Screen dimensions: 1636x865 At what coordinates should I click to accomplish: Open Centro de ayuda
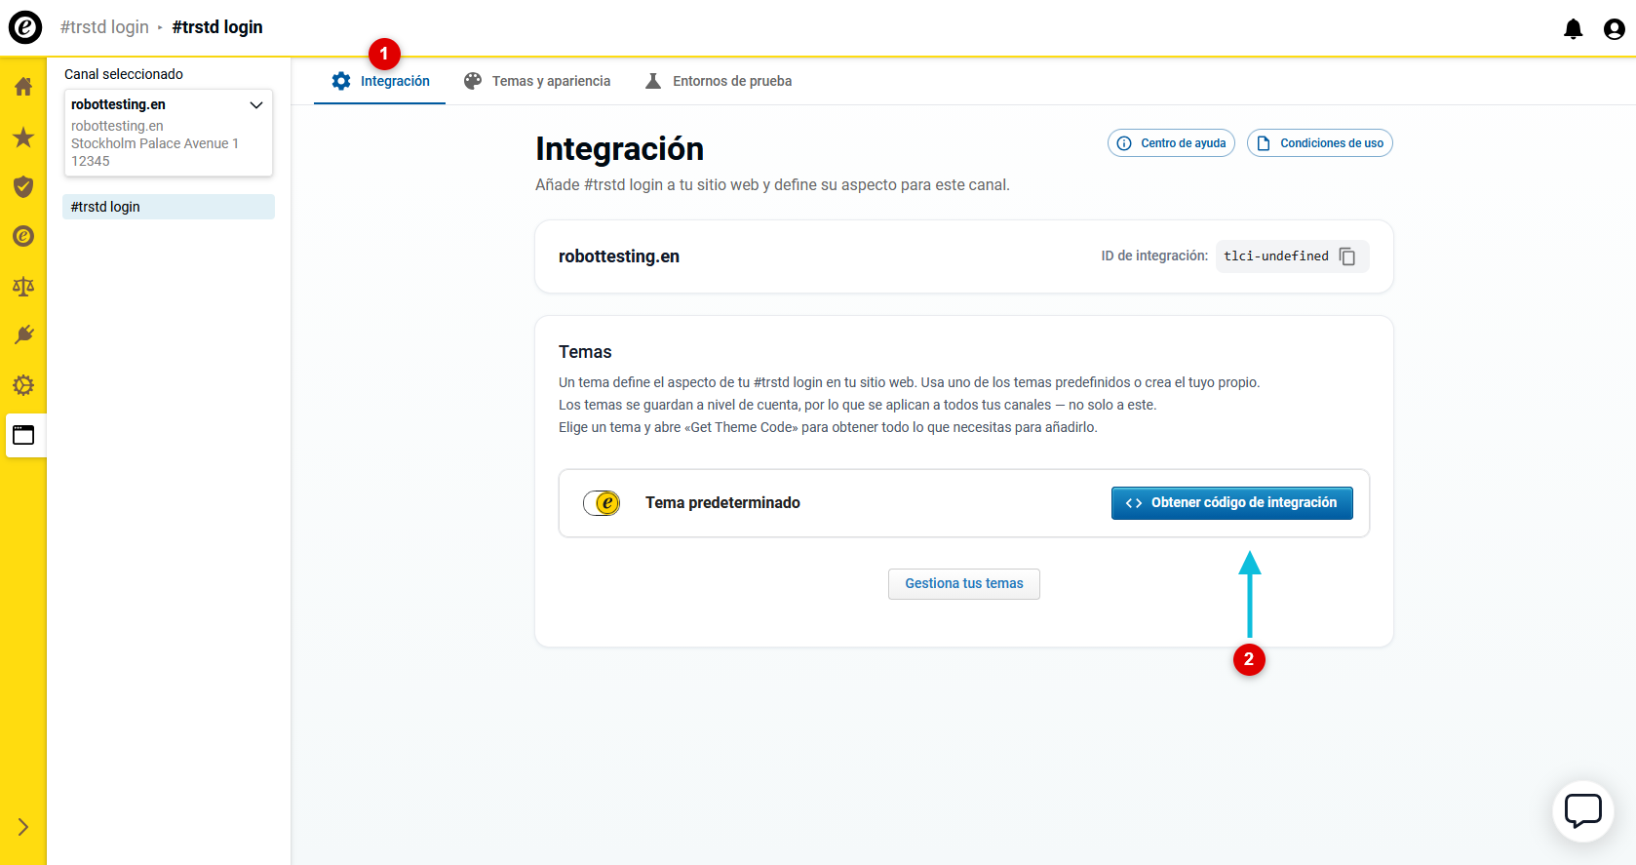[1171, 143]
